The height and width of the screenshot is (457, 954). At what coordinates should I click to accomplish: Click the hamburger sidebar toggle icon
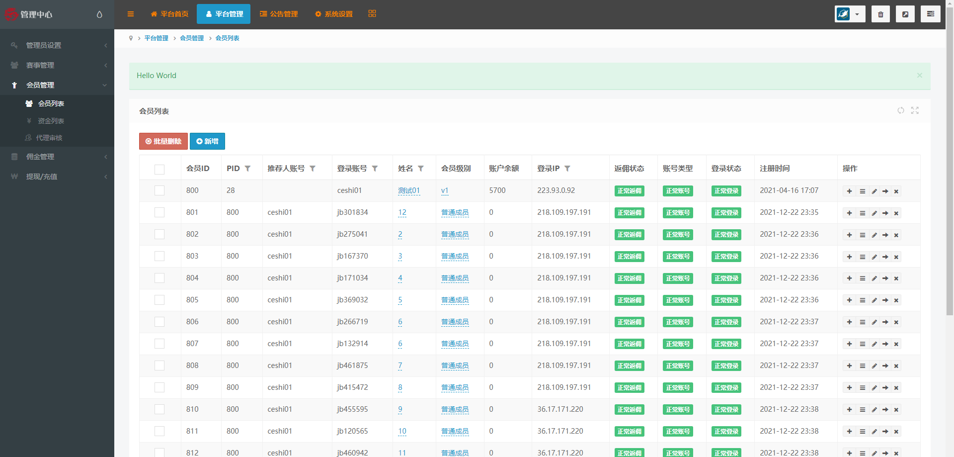click(x=131, y=14)
